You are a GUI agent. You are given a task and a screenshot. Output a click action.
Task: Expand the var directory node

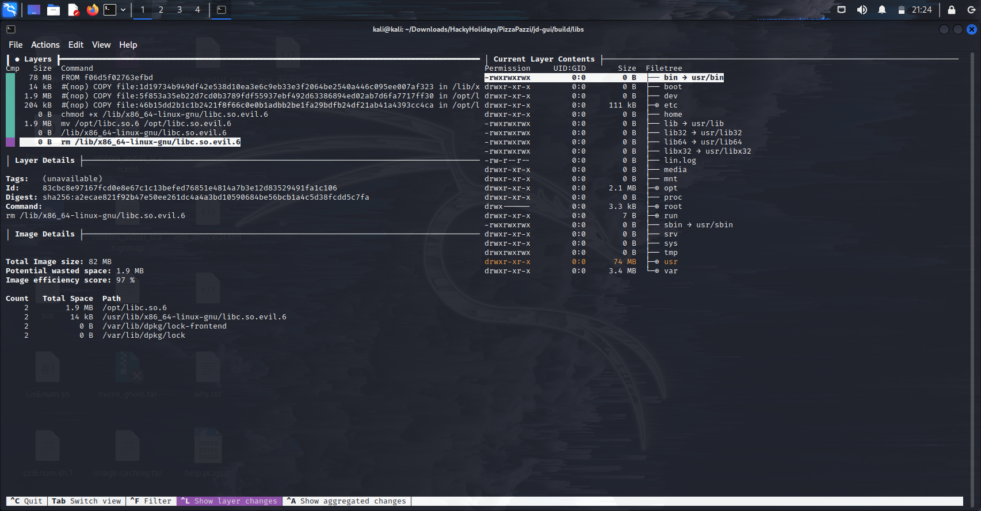point(656,271)
